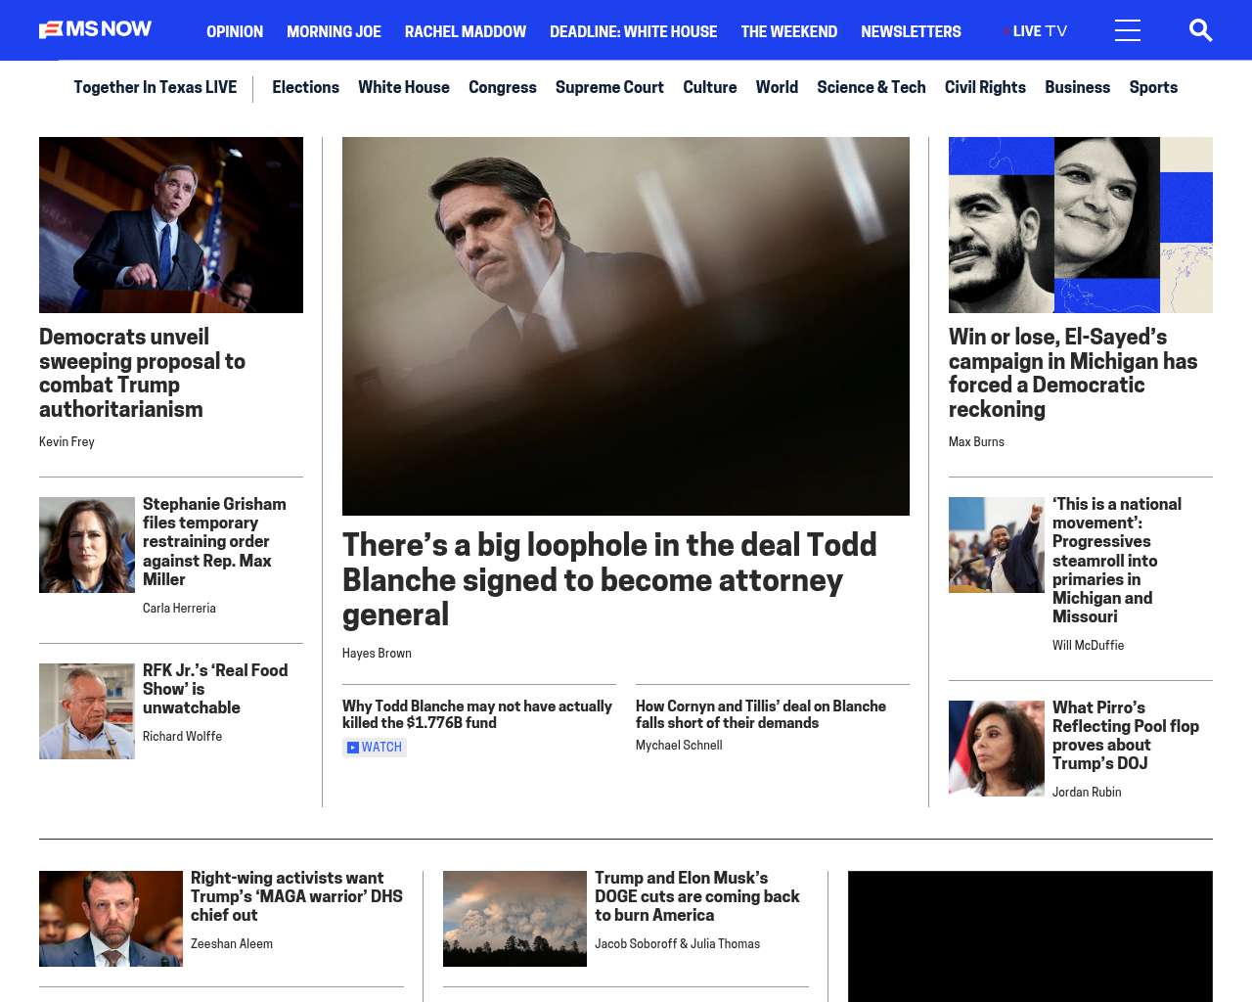Read Pirro's Reflecting Pool flop story
This screenshot has width=1252, height=1002.
pos(1126,735)
